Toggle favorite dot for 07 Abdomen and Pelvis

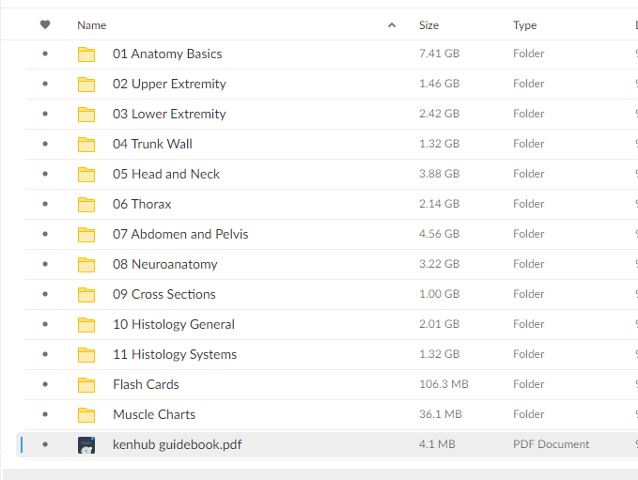pyautogui.click(x=45, y=234)
